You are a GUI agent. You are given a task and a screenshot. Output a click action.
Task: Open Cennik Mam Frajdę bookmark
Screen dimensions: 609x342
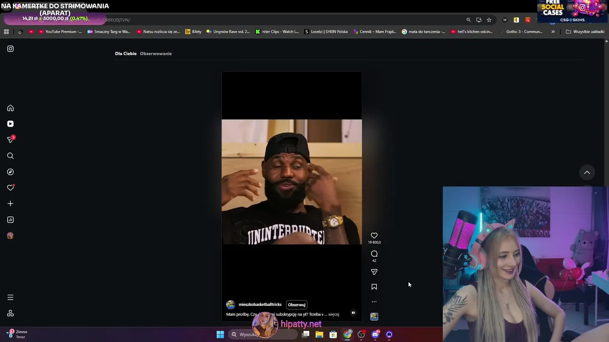tap(375, 32)
